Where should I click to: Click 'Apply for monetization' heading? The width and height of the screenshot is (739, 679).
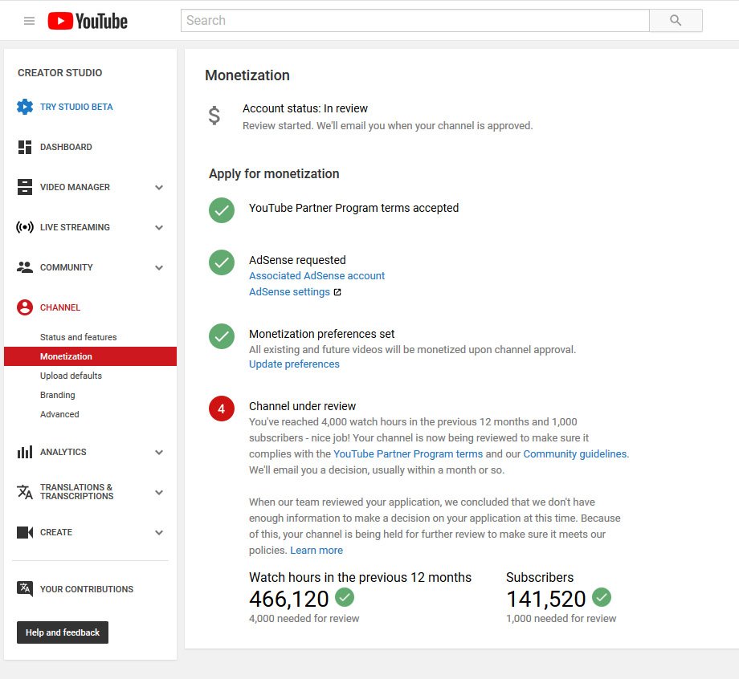coord(274,173)
